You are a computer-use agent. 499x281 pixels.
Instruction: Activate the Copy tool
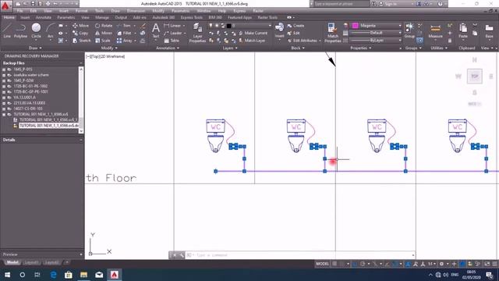(80, 33)
